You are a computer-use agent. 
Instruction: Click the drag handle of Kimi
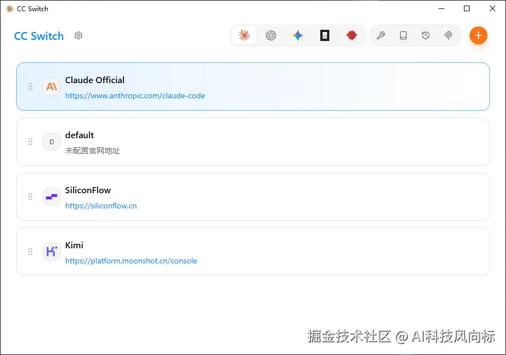[30, 252]
